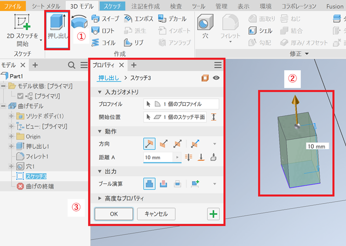Click the キャンセル button

click(156, 214)
